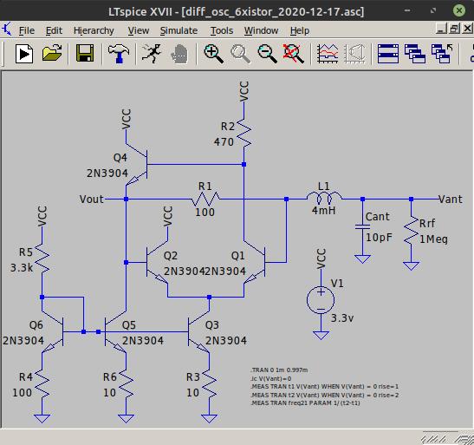Image resolution: width=474 pixels, height=445 pixels.
Task: Restore the inner schematic document window
Action: (x=454, y=29)
